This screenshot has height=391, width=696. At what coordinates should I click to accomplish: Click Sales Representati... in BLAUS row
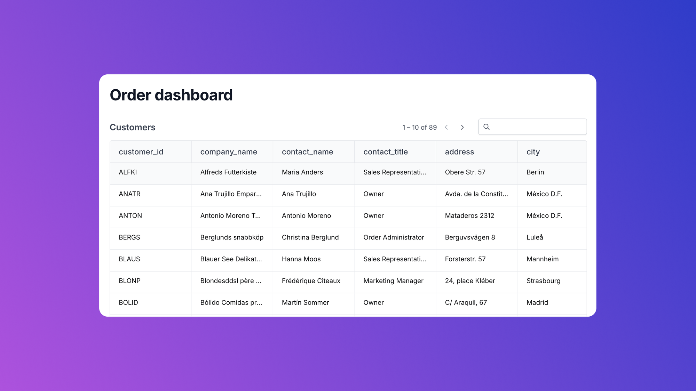[x=395, y=259]
